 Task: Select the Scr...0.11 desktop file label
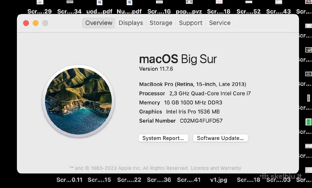[69, 180]
